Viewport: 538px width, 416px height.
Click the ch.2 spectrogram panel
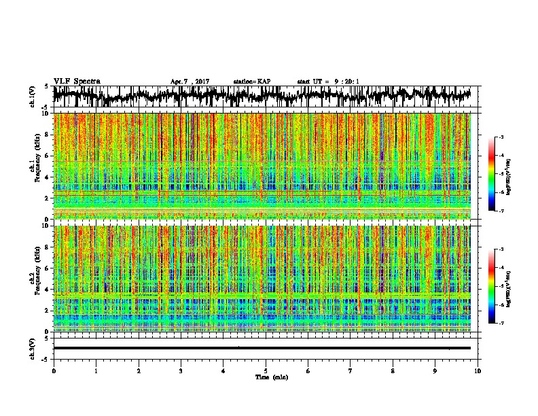click(262, 279)
